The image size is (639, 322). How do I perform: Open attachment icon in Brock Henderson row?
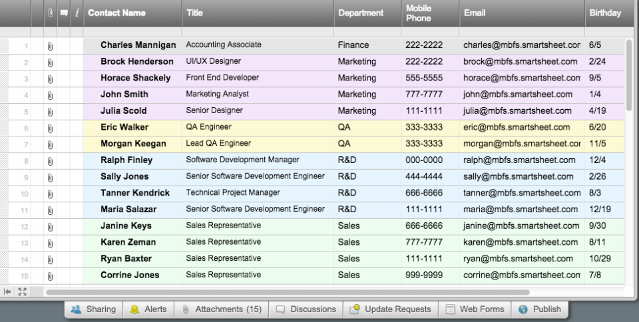click(x=50, y=63)
